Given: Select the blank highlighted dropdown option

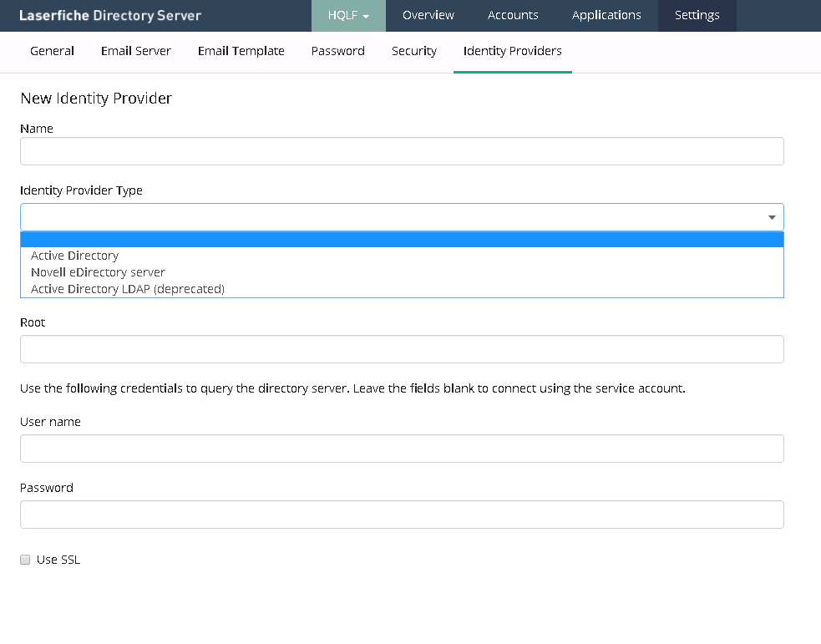Looking at the screenshot, I should 402,240.
